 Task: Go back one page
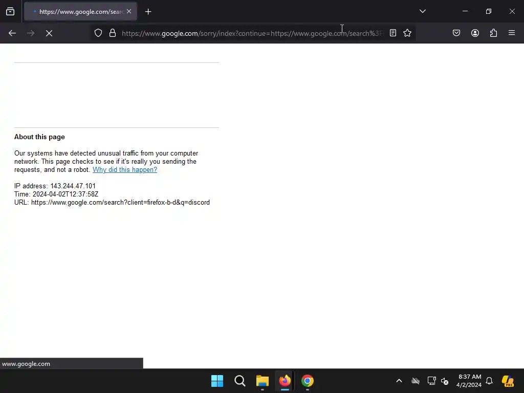tap(12, 33)
